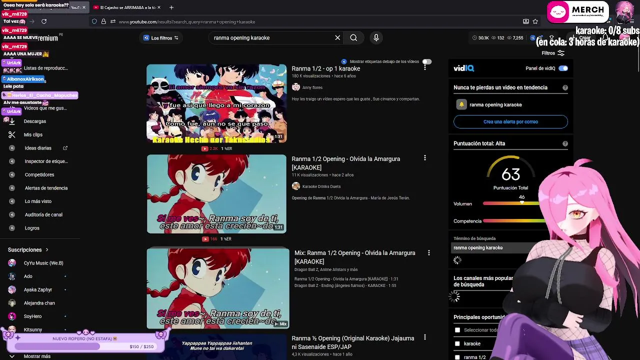Screen dimensions: 640x360
Task: Click the YouTube search input field
Action: 272,37
